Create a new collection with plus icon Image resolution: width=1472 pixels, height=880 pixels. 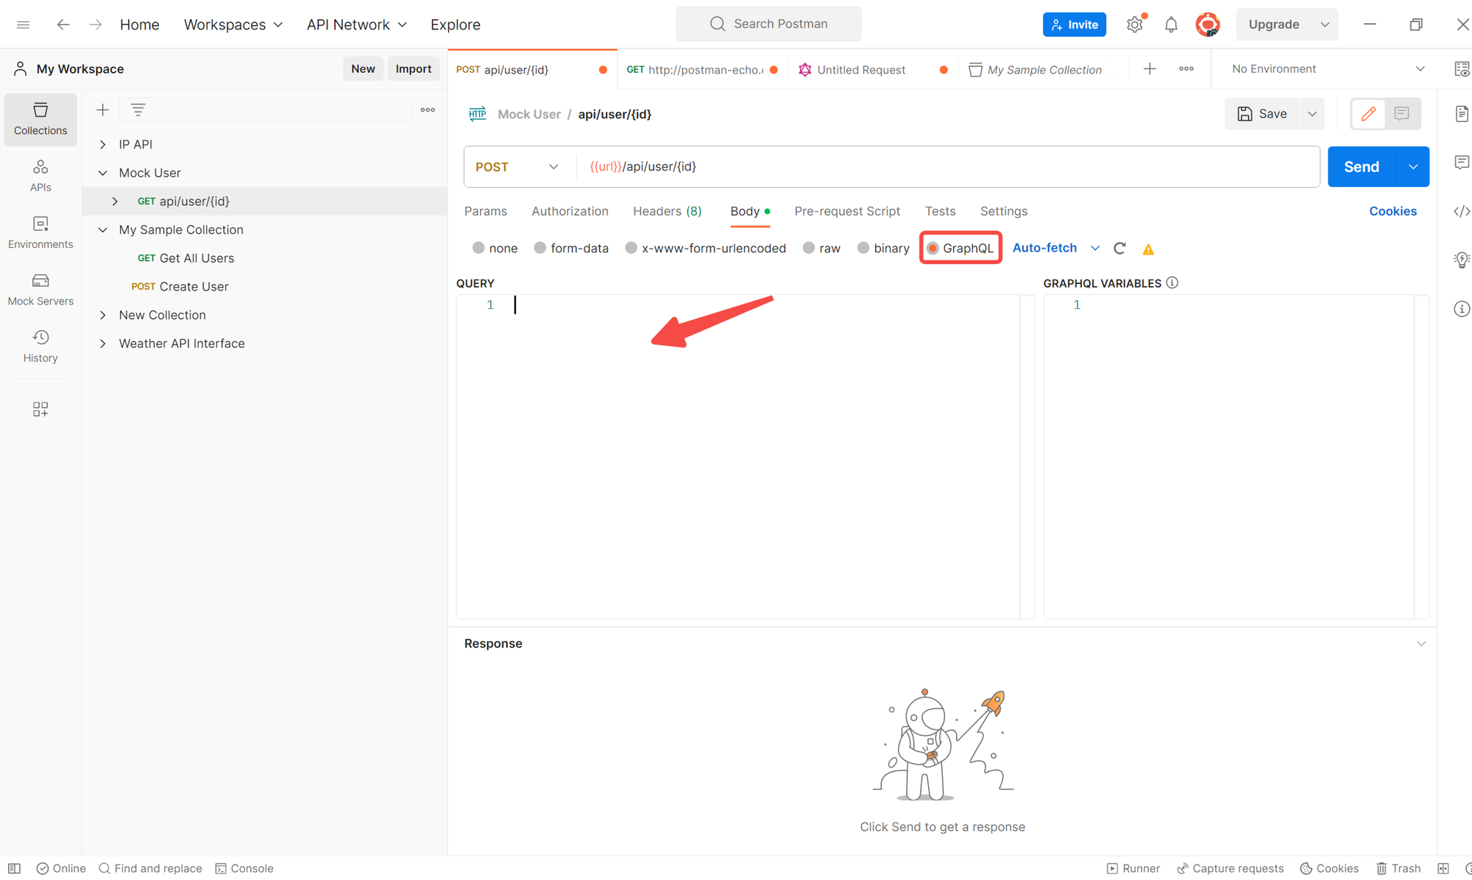(102, 110)
